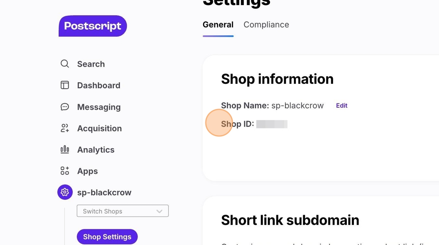Click the Acquisition people icon
Image resolution: width=439 pixels, height=245 pixels.
click(65, 128)
